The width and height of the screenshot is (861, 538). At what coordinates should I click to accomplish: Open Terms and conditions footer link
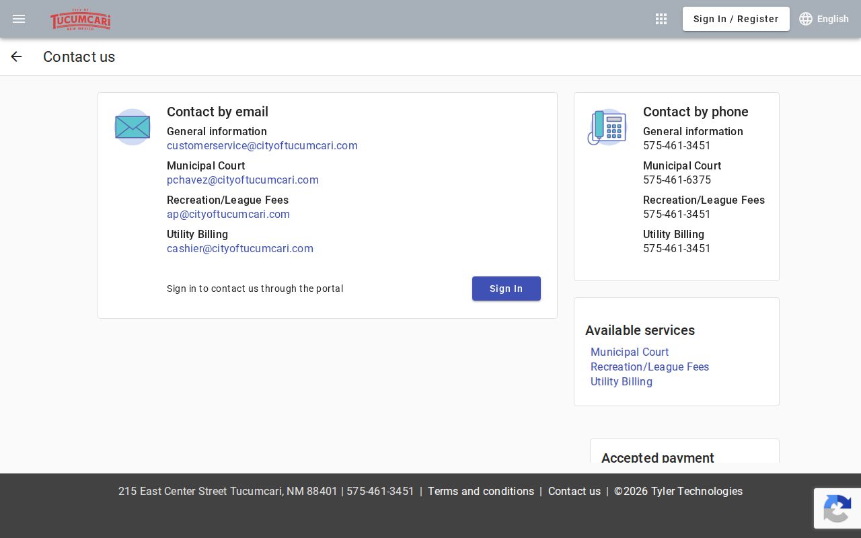pos(481,492)
